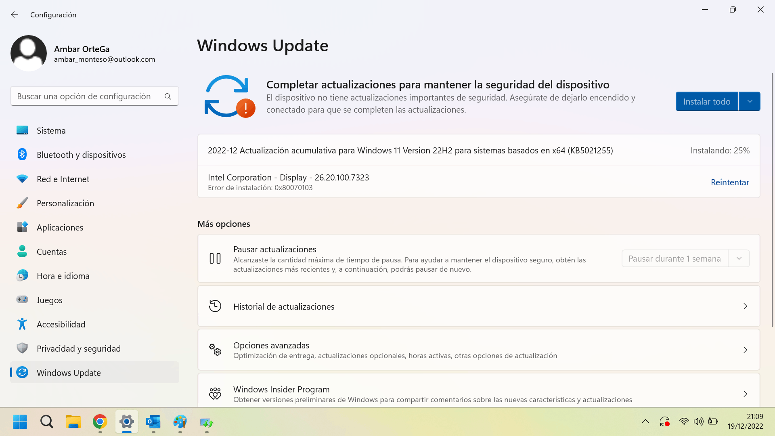Click the KB5021255 update progress bar
The image size is (775, 436).
[478, 150]
